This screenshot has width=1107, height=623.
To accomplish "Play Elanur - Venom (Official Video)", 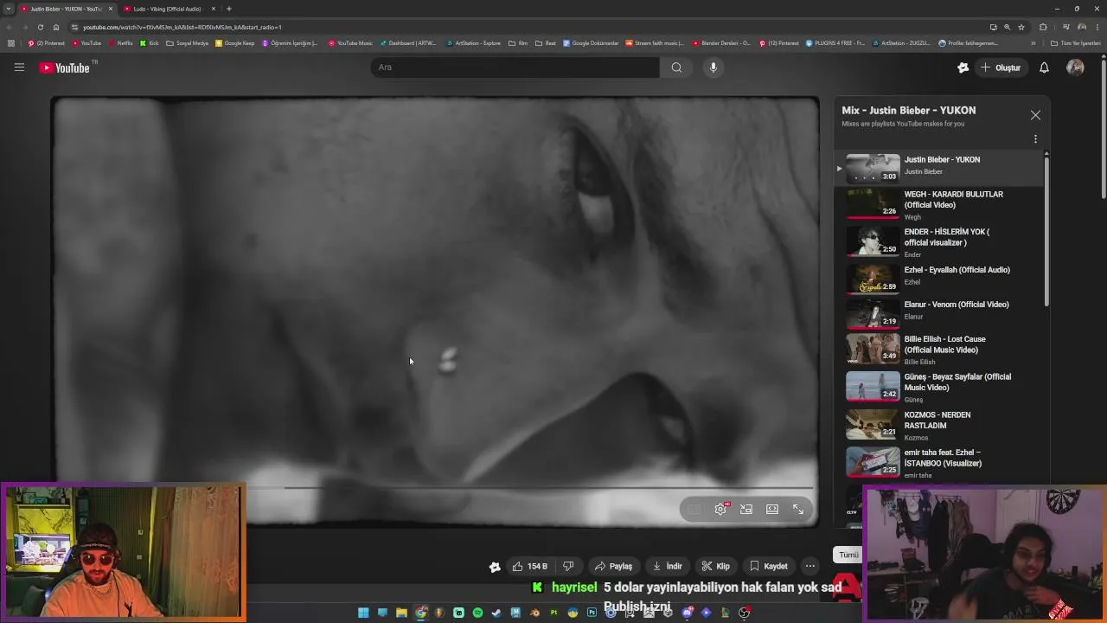I will 941,314.
